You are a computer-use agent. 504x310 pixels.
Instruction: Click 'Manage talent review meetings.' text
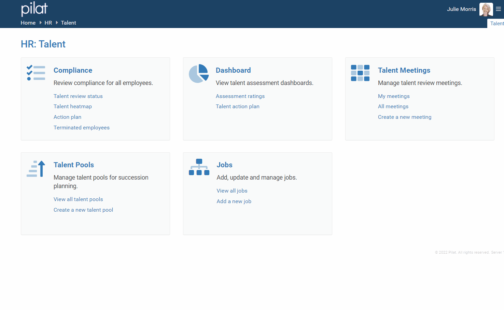pyautogui.click(x=420, y=83)
